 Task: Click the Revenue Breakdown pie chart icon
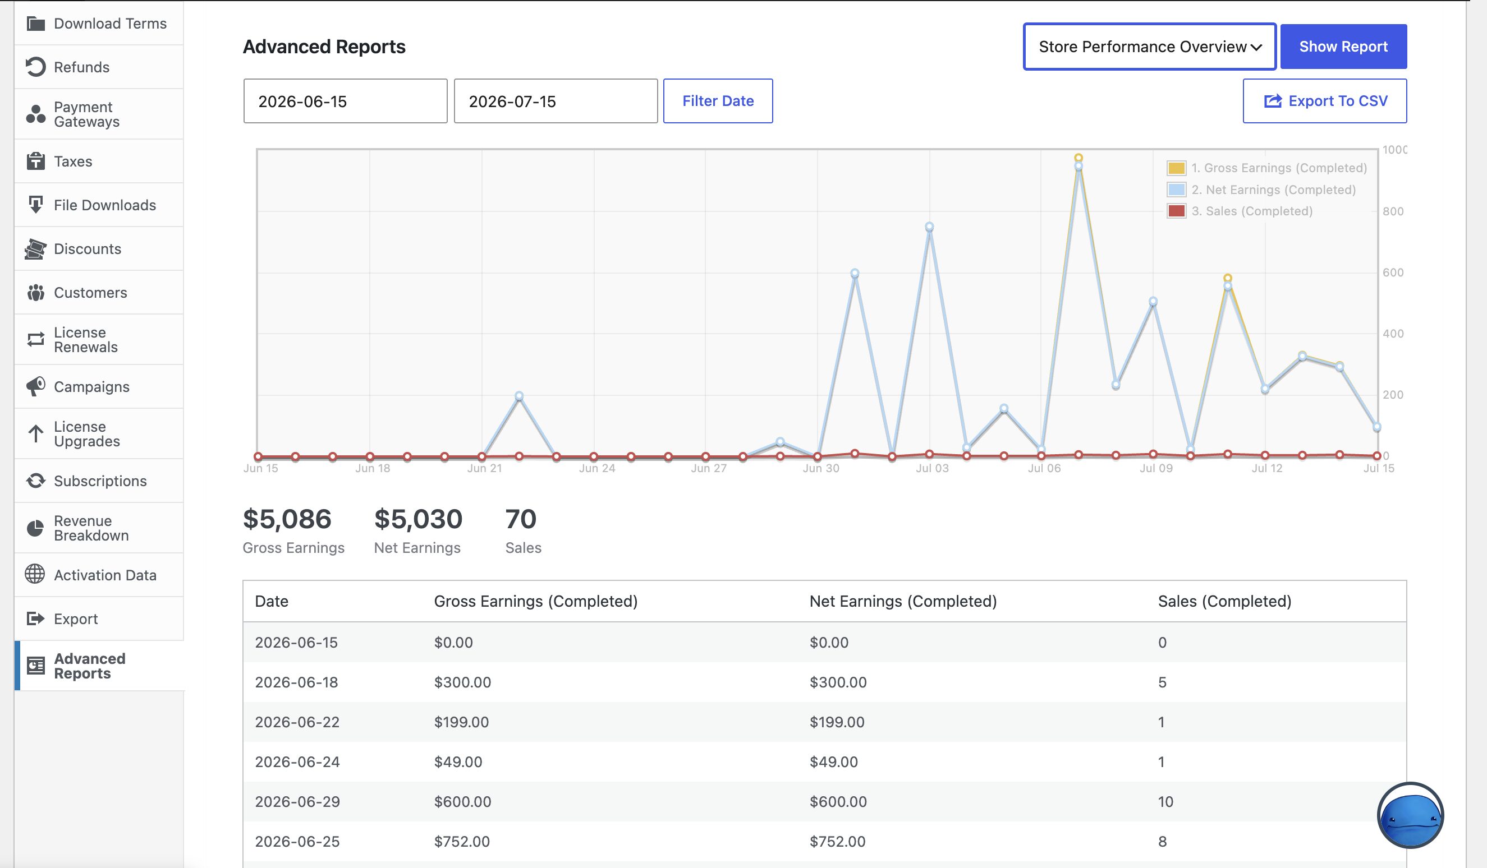click(35, 528)
